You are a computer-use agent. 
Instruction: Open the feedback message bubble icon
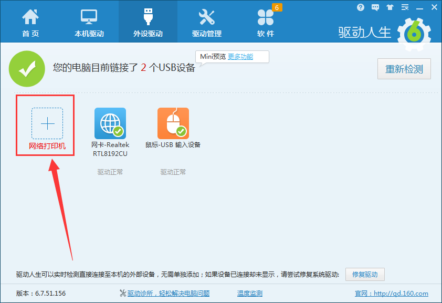click(x=375, y=7)
